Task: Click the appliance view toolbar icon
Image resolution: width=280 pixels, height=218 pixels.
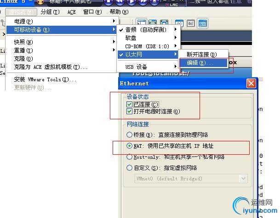Action: (x=191, y=23)
